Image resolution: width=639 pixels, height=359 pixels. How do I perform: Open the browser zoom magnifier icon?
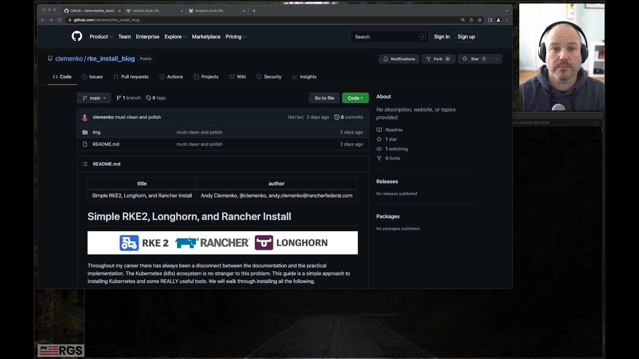click(x=463, y=20)
